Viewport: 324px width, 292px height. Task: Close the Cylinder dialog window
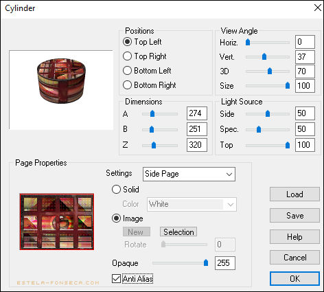click(317, 8)
